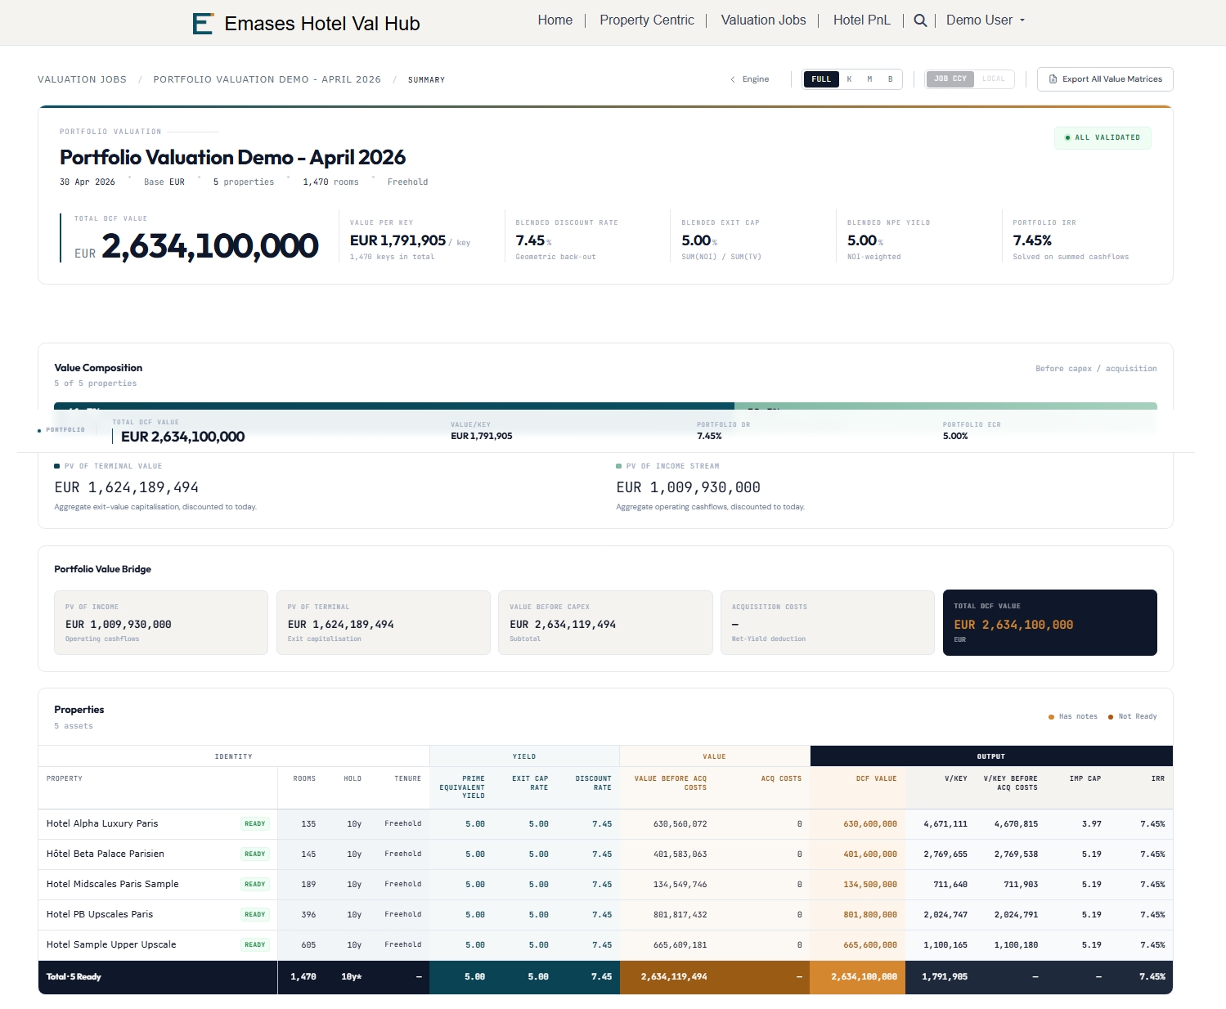1226x1009 pixels.
Task: Click DCF value 630,600,000
Action: pos(870,824)
